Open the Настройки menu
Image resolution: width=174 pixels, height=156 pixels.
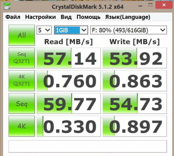point(40,17)
